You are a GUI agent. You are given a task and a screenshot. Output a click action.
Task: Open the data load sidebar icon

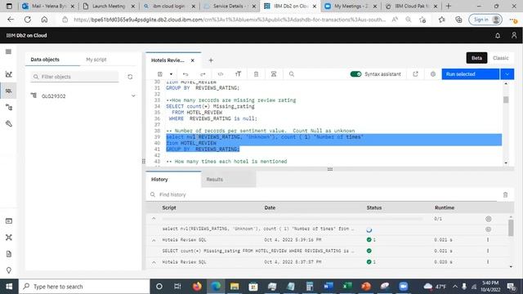(9, 107)
